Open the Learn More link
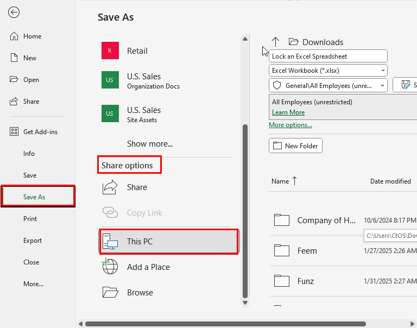 [x=288, y=112]
